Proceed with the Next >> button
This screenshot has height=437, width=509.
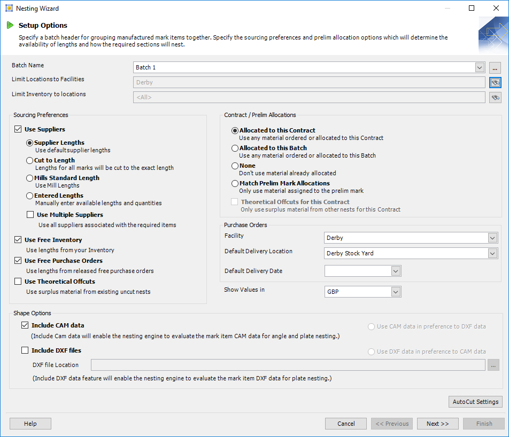[x=437, y=424]
